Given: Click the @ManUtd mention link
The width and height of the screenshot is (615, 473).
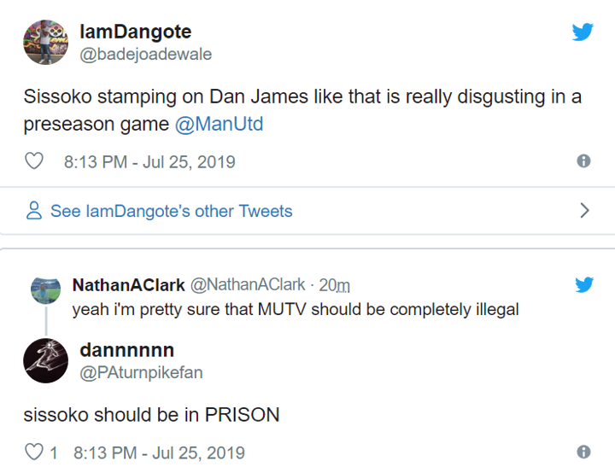Looking at the screenshot, I should tap(219, 124).
